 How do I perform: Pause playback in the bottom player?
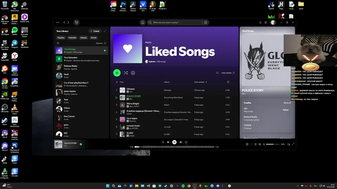click(x=174, y=142)
